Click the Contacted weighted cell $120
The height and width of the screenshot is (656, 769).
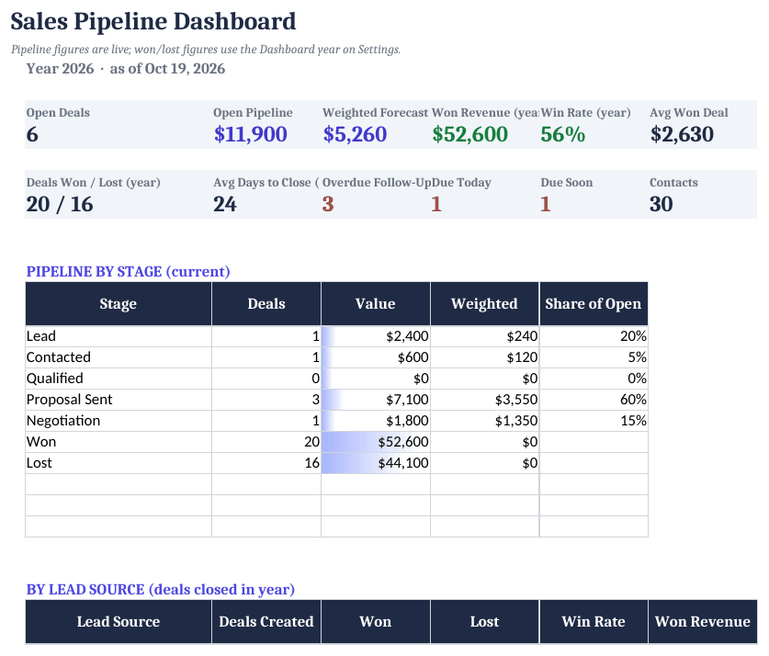(484, 357)
